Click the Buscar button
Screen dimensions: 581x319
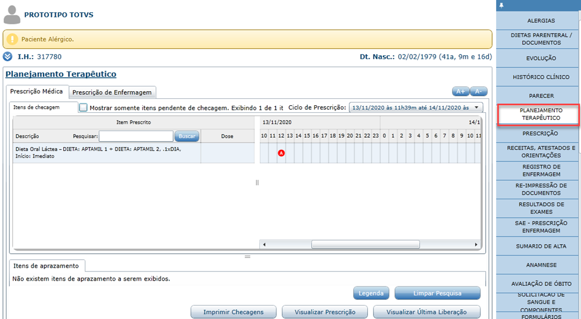click(x=187, y=136)
